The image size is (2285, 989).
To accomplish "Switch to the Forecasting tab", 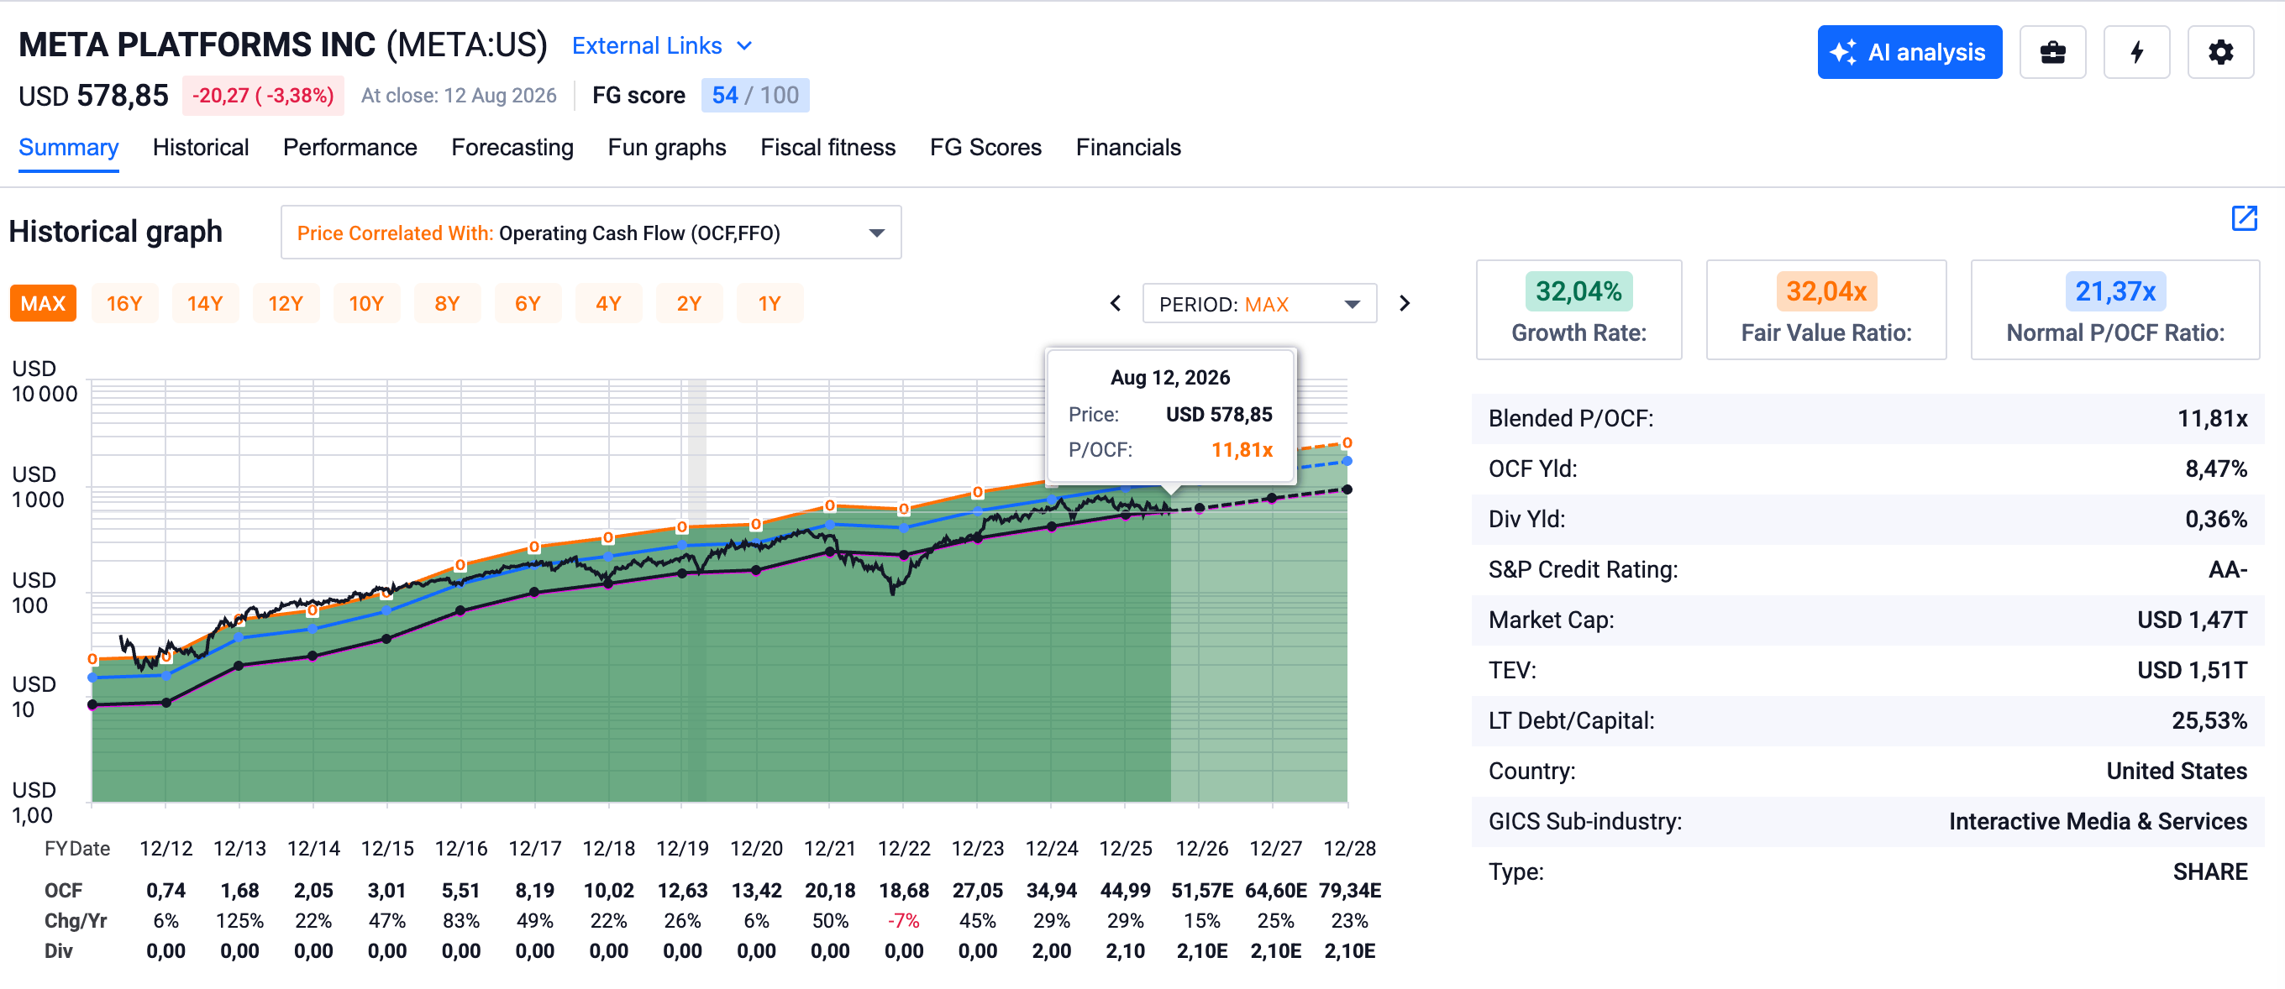I will (512, 147).
